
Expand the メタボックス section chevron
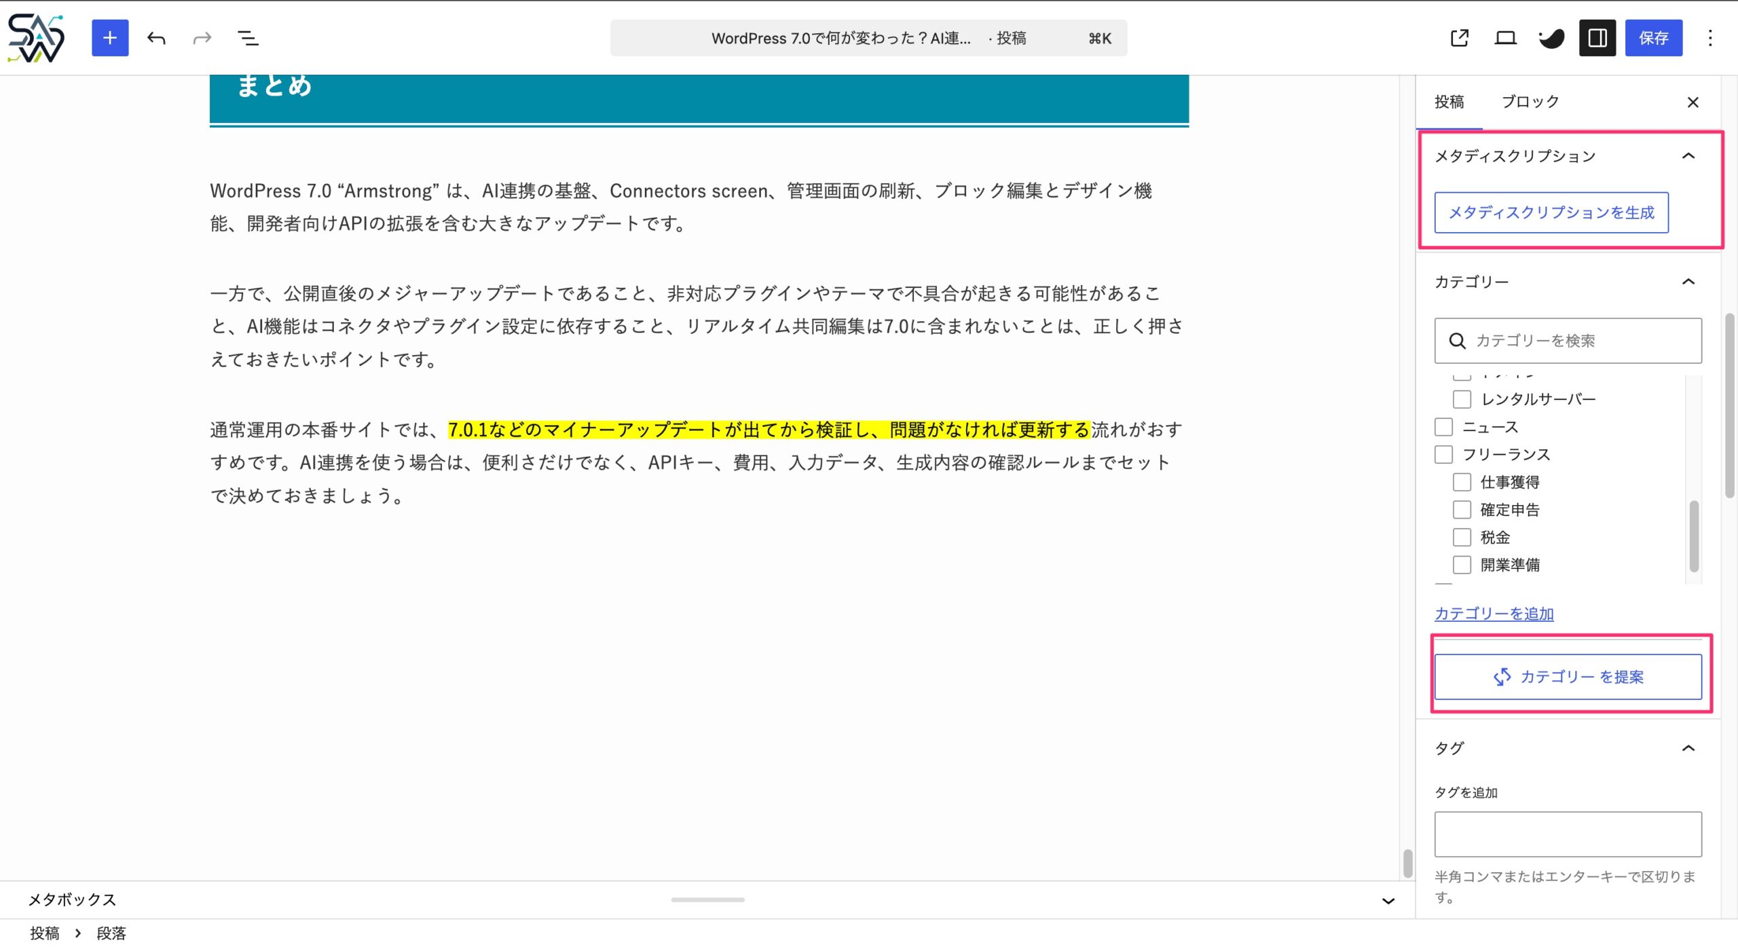click(x=1388, y=900)
